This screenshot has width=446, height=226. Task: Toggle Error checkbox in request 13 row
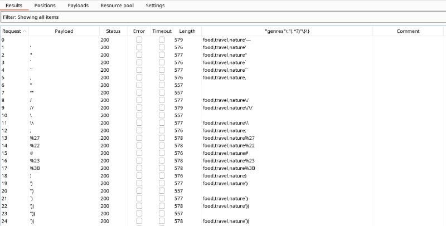(x=139, y=138)
